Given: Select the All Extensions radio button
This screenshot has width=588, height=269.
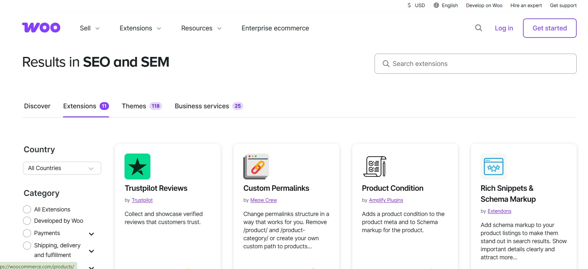Looking at the screenshot, I should coord(27,210).
